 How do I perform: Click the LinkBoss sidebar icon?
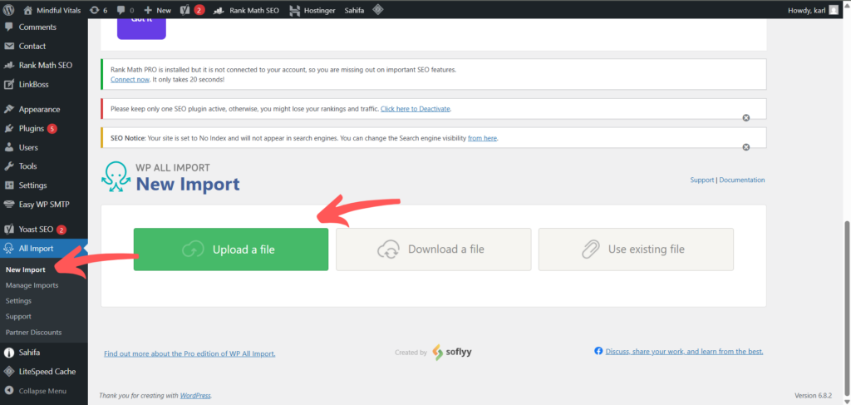tap(8, 84)
